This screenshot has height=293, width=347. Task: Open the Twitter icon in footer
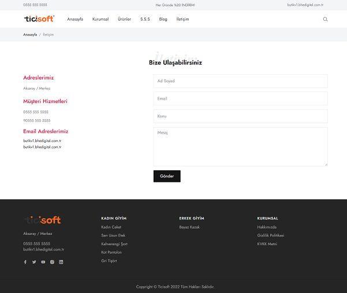(x=34, y=262)
